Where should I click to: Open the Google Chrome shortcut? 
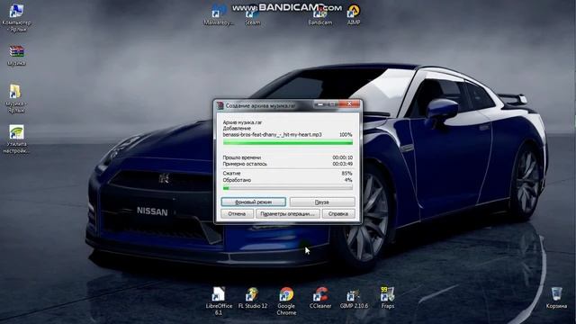pos(286,301)
